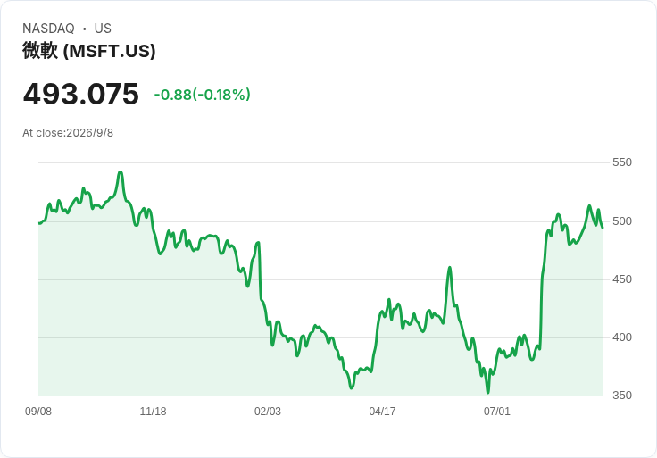Select the 07/01 date axis label
Viewport: 657px width, 458px height.
(x=497, y=412)
